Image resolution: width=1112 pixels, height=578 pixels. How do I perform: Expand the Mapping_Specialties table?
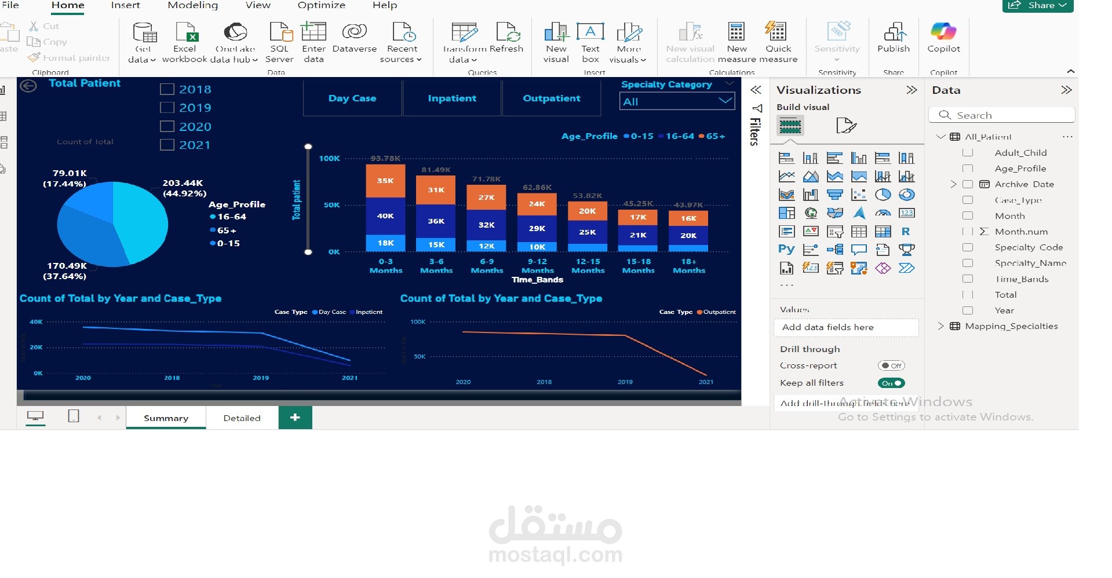940,326
